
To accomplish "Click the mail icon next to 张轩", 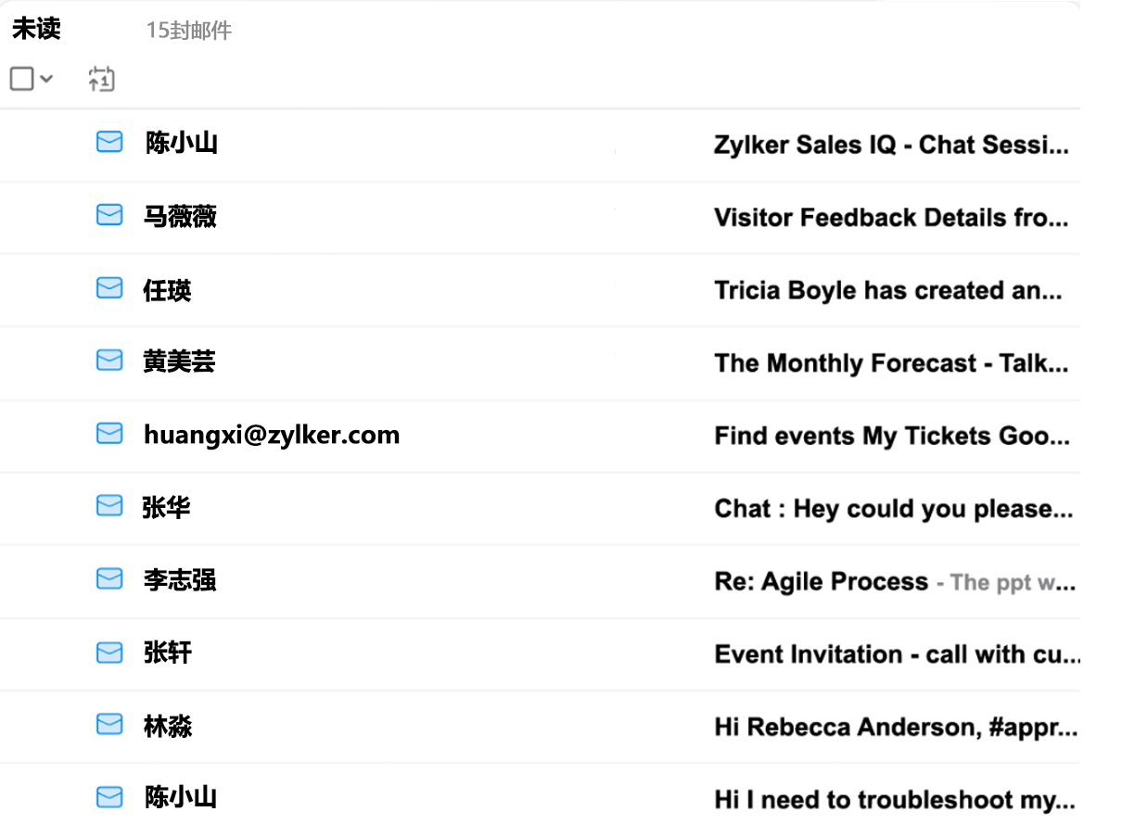I will point(109,652).
